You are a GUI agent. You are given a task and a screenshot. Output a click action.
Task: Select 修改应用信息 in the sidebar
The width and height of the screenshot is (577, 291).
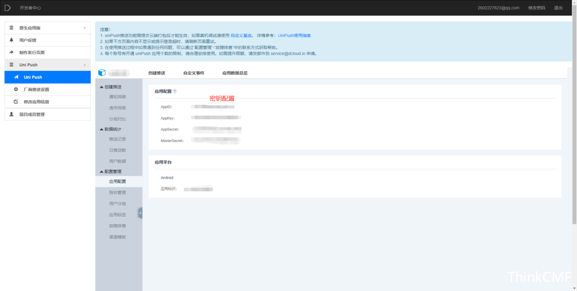click(x=48, y=102)
